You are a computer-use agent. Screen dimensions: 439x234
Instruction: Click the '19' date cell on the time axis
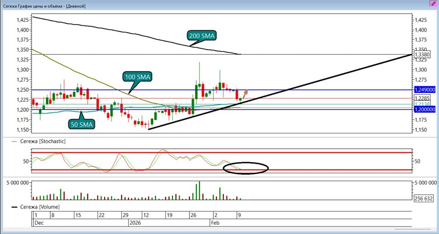[178, 216]
